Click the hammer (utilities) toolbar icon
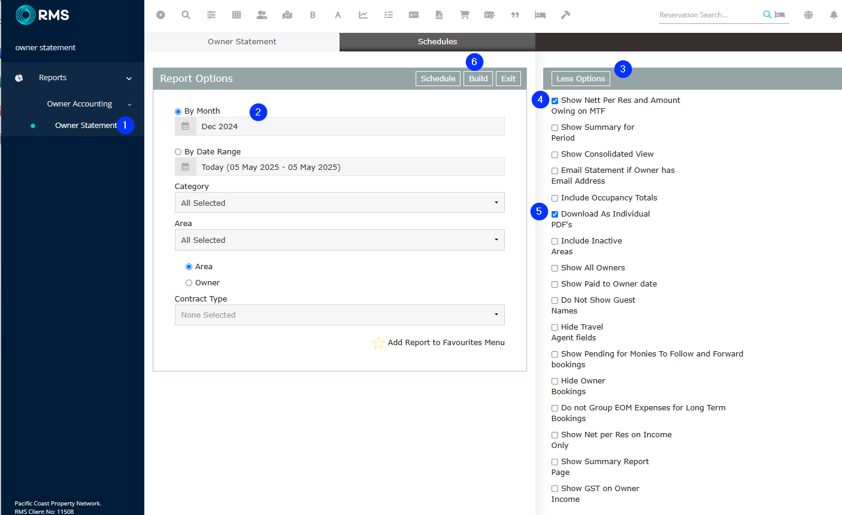842x515 pixels. click(565, 15)
